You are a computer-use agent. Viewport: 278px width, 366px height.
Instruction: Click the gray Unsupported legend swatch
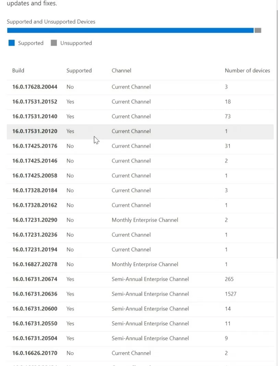tap(53, 43)
